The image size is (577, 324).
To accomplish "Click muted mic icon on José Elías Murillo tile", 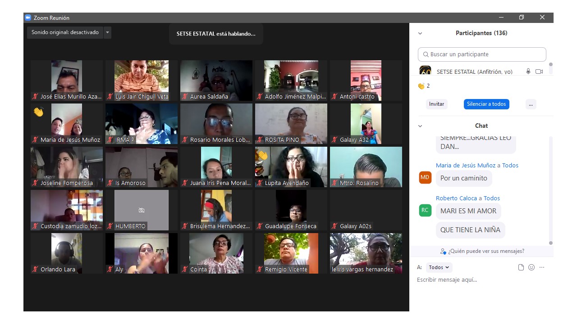I will coord(35,96).
